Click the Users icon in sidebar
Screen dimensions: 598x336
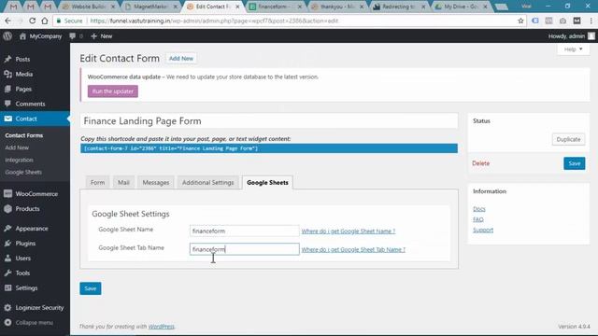[x=7, y=258]
